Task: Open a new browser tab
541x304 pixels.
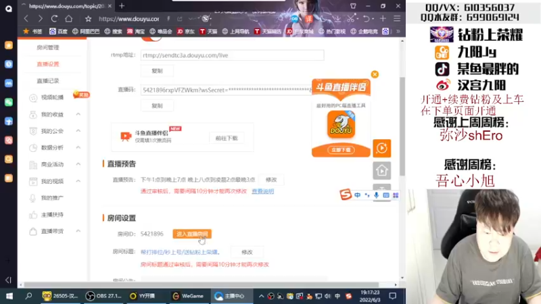Action: (x=122, y=6)
